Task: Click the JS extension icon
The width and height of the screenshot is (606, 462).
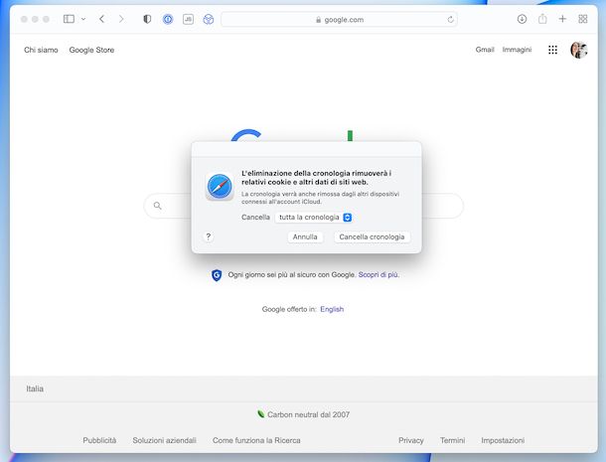Action: (x=188, y=19)
